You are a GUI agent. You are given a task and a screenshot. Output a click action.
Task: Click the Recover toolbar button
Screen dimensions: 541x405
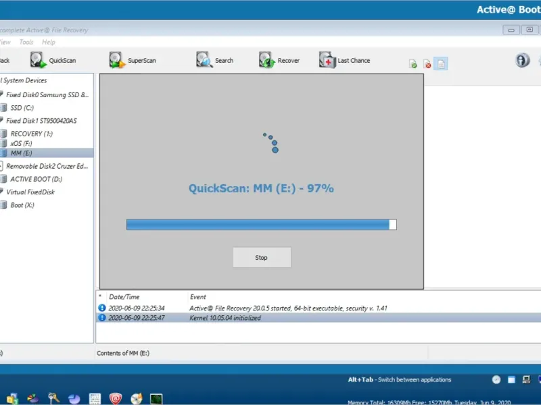coord(279,60)
